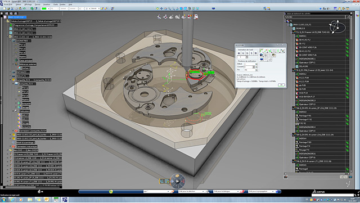Click the Cut scissors icon
Screen dimensions: 360x203
12,8
